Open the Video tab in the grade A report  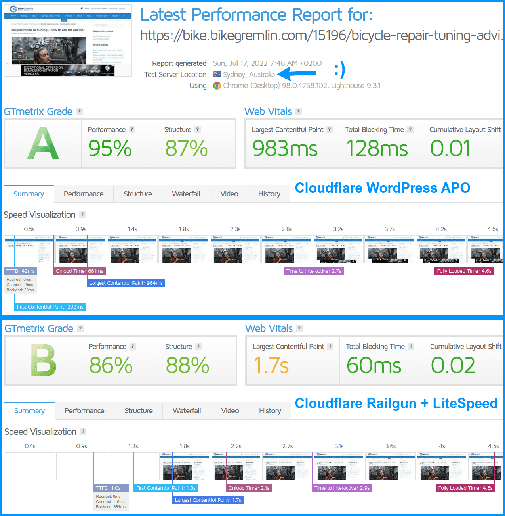(229, 194)
